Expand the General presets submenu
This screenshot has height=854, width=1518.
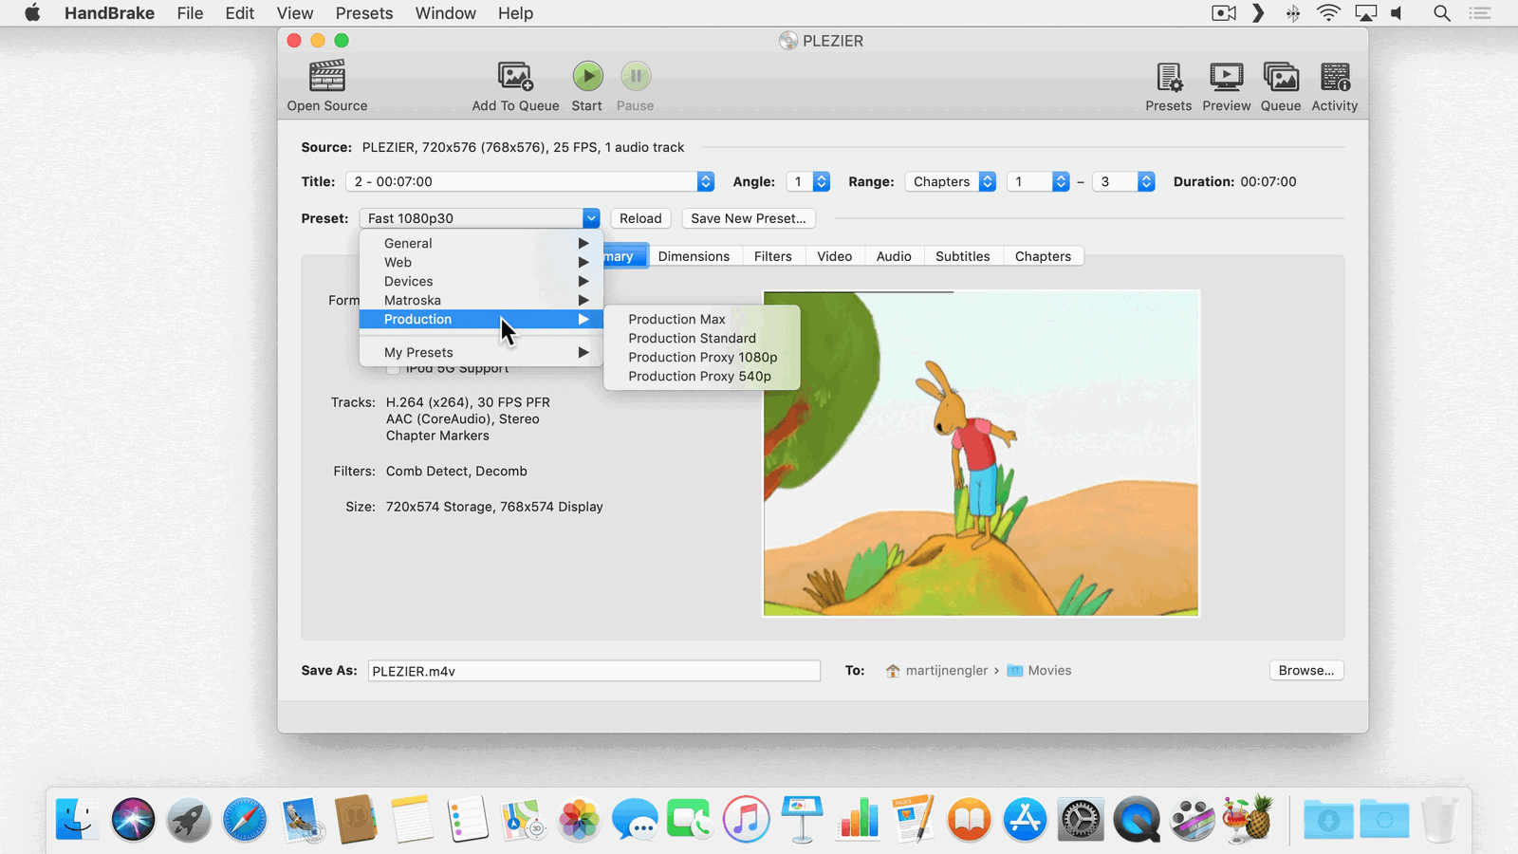481,244
